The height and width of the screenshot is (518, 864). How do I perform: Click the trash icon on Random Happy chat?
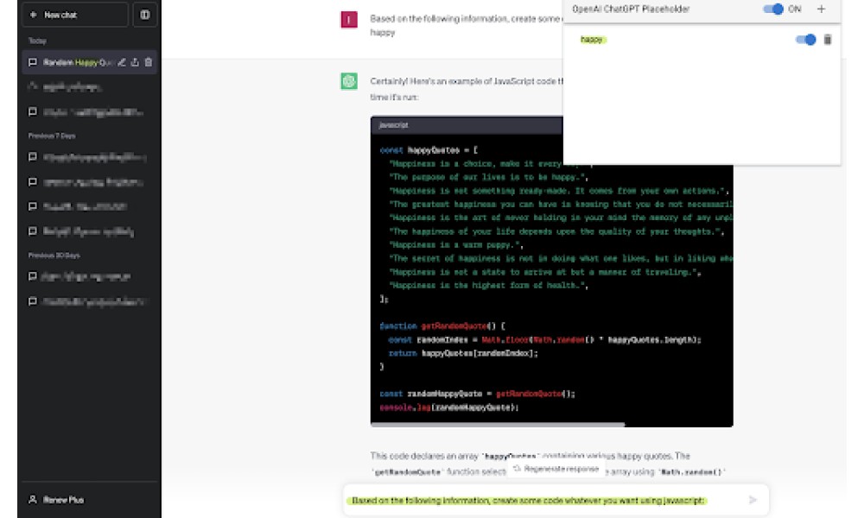click(x=149, y=62)
